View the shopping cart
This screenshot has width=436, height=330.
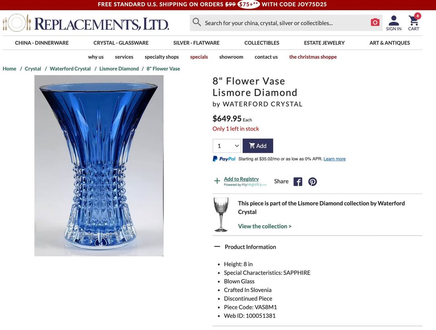[414, 22]
